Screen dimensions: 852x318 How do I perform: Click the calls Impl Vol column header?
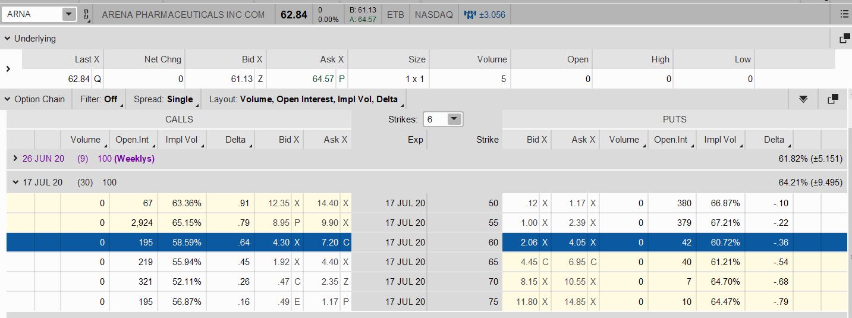[181, 140]
